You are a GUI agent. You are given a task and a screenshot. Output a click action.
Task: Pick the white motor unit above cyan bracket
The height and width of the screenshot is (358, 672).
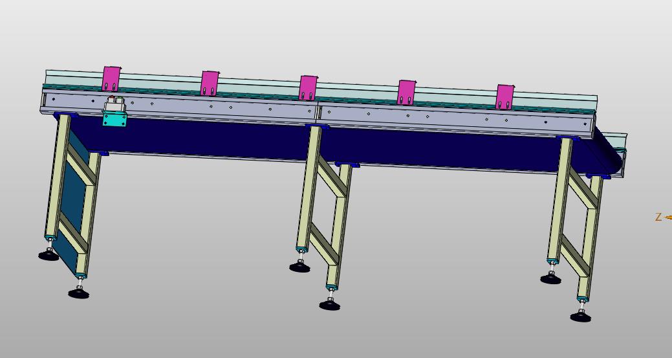click(x=115, y=104)
